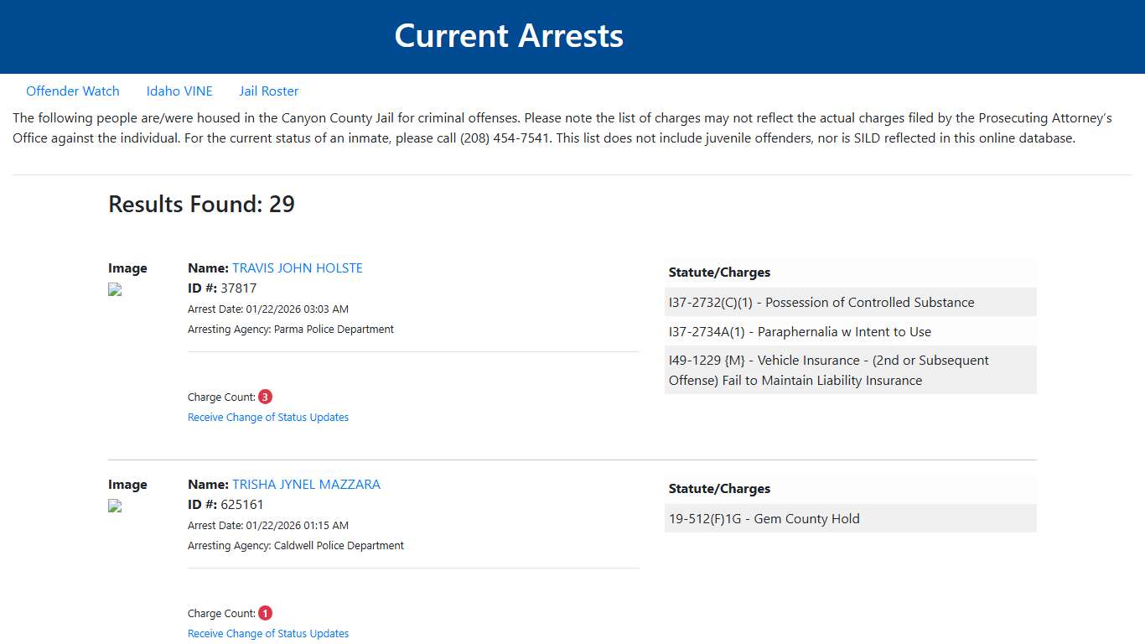Click Receive Change of Status Updates for MAZZARA
Image resolution: width=1145 pixels, height=644 pixels.
tap(267, 633)
